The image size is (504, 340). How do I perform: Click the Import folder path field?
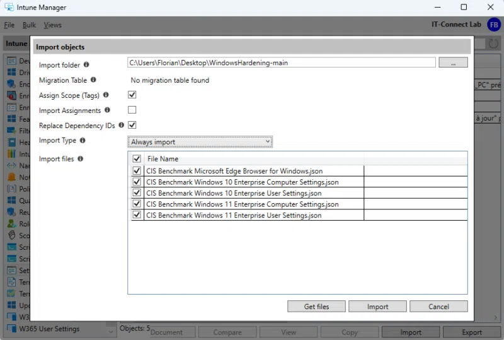[281, 62]
